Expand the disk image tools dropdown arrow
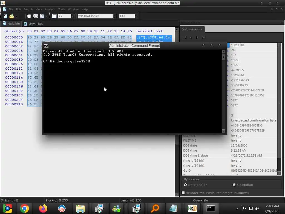Image resolution: width=285 pixels, height=214 pixels. pos(47,16)
